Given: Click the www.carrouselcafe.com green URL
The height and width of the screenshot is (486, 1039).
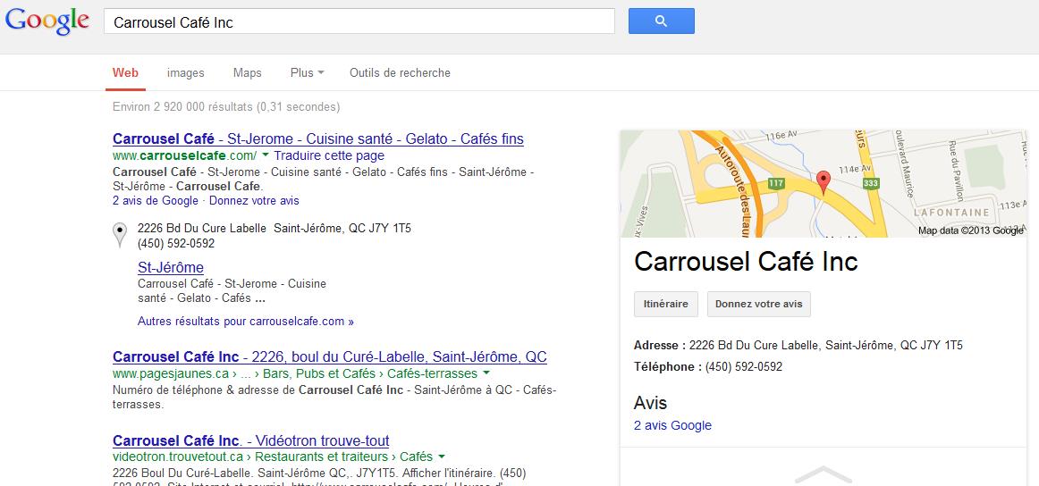Looking at the screenshot, I should 184,155.
